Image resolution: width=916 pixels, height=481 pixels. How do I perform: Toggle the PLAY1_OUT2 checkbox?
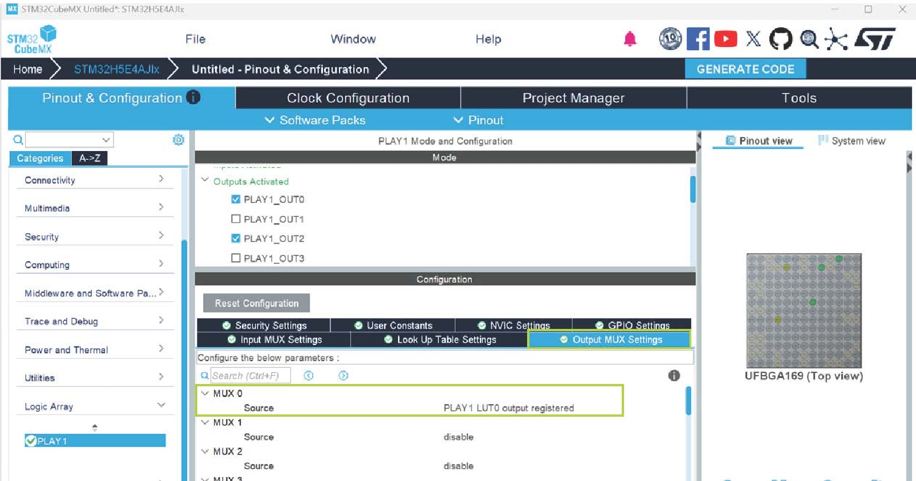pyautogui.click(x=236, y=238)
